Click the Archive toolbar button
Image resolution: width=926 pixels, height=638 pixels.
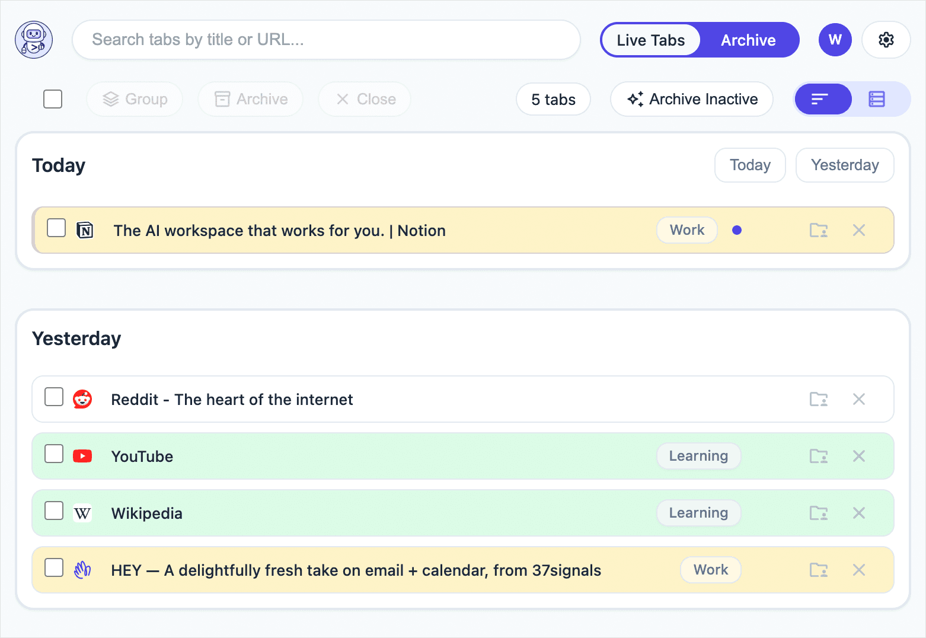(251, 99)
